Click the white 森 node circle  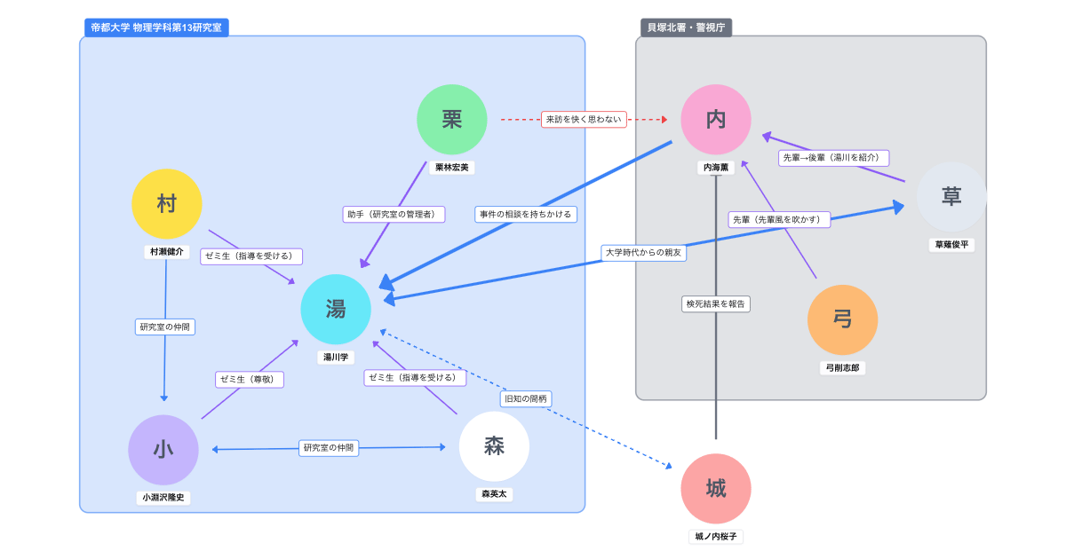tap(494, 446)
